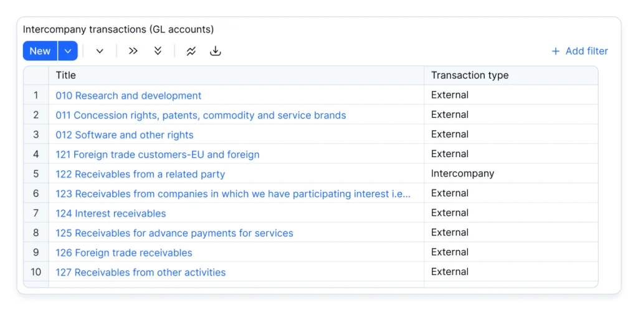The height and width of the screenshot is (311, 638).
Task: Open the dropdown arrow beside New
Action: (68, 51)
